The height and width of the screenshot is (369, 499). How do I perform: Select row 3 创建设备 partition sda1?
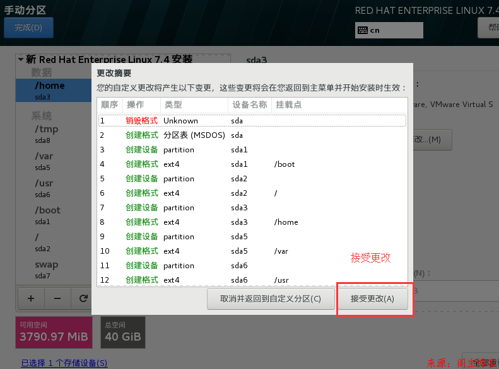pos(252,150)
